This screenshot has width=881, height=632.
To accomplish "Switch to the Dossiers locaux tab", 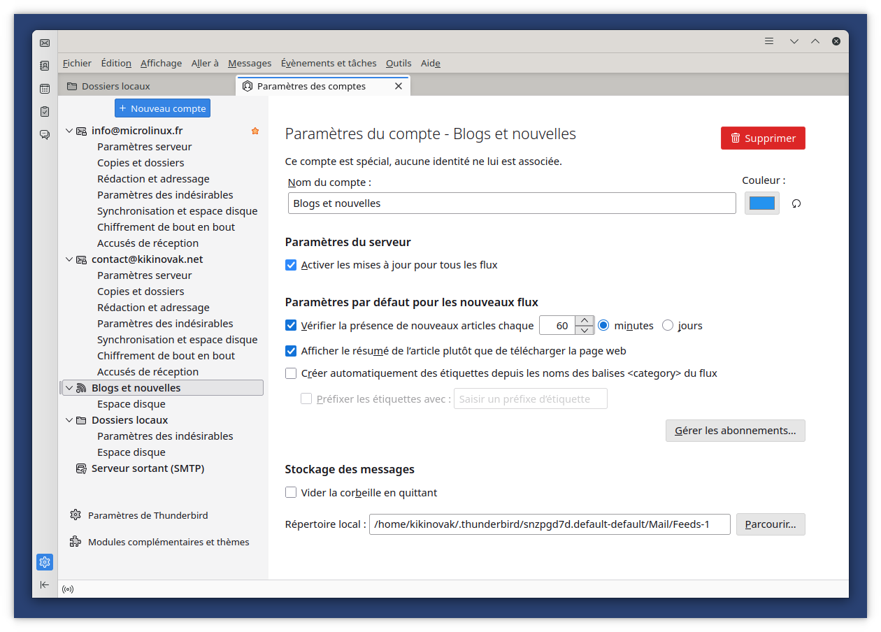I will tap(116, 86).
